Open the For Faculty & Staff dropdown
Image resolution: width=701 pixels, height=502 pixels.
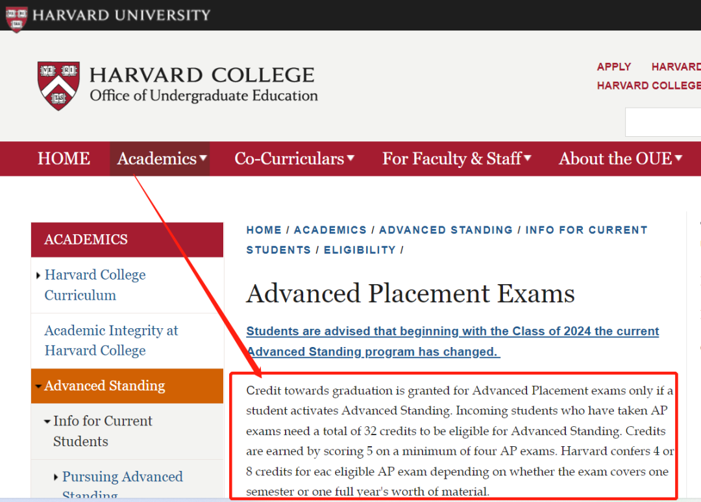pos(528,158)
